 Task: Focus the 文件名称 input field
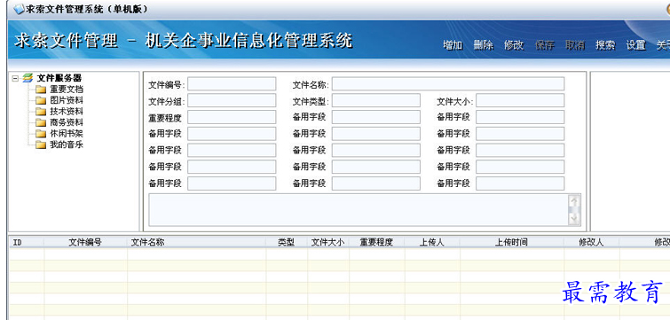448,84
